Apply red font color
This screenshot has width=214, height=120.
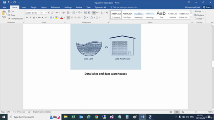click(x=62, y=17)
